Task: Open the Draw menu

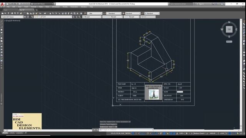Action: click(47, 7)
